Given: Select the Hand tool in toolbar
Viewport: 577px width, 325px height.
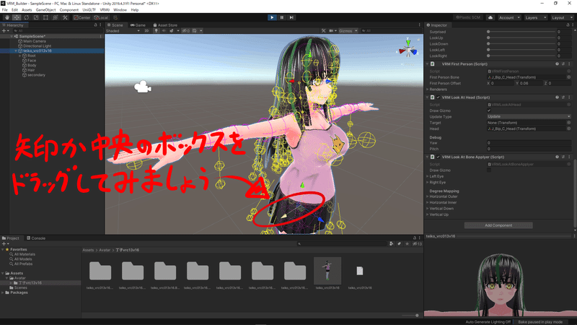Looking at the screenshot, I should 7,17.
